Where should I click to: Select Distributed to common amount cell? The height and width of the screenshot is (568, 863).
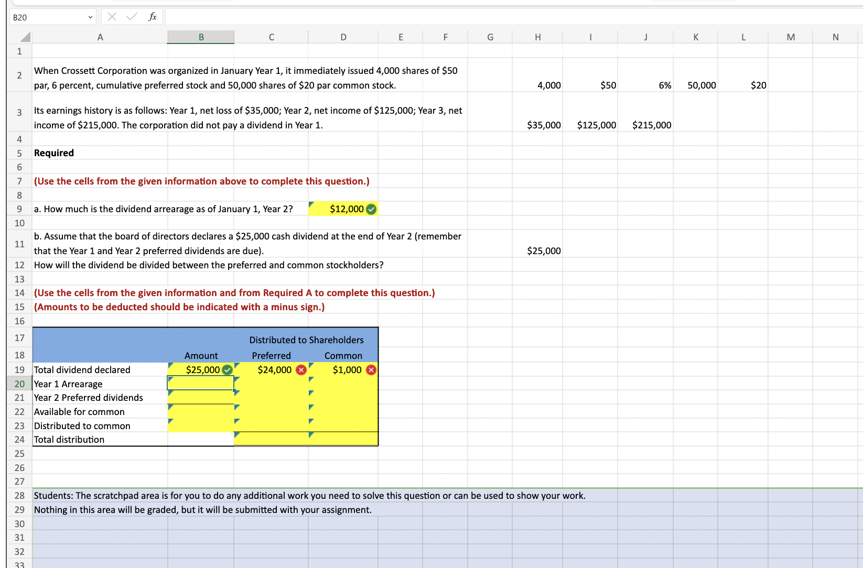[x=201, y=425]
